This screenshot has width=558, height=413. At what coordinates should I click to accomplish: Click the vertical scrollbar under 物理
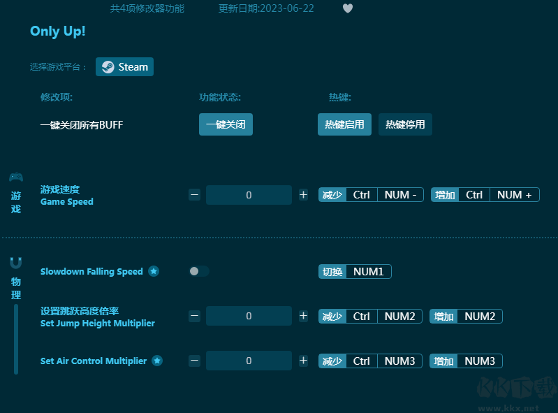click(x=16, y=339)
